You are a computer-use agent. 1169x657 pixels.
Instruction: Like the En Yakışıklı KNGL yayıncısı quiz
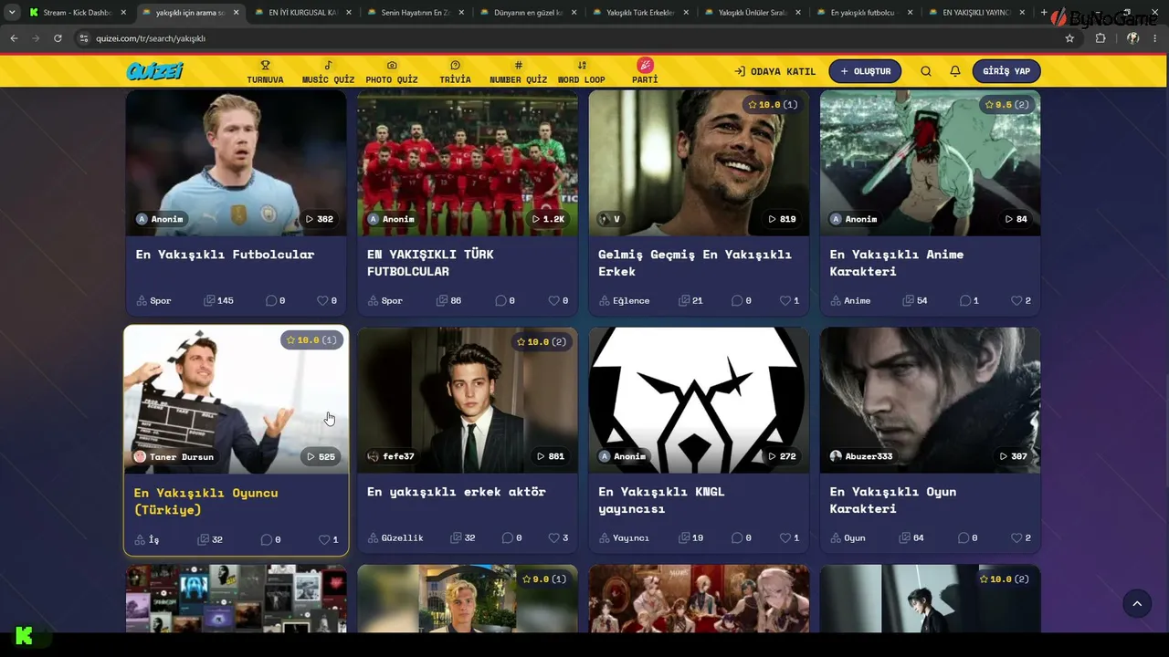[x=785, y=537]
